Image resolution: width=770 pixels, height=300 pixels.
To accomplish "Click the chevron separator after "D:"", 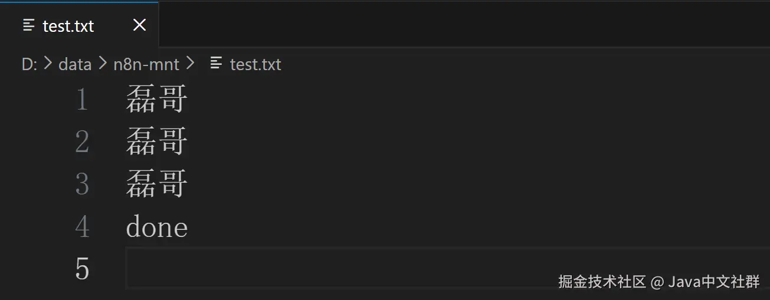I will click(48, 63).
